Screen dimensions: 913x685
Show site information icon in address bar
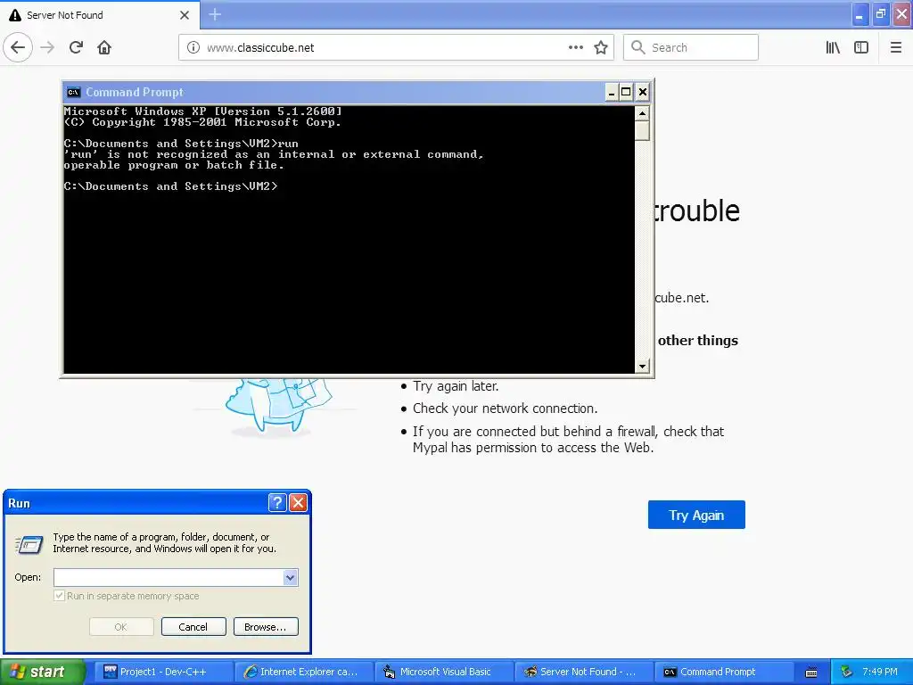(x=193, y=47)
